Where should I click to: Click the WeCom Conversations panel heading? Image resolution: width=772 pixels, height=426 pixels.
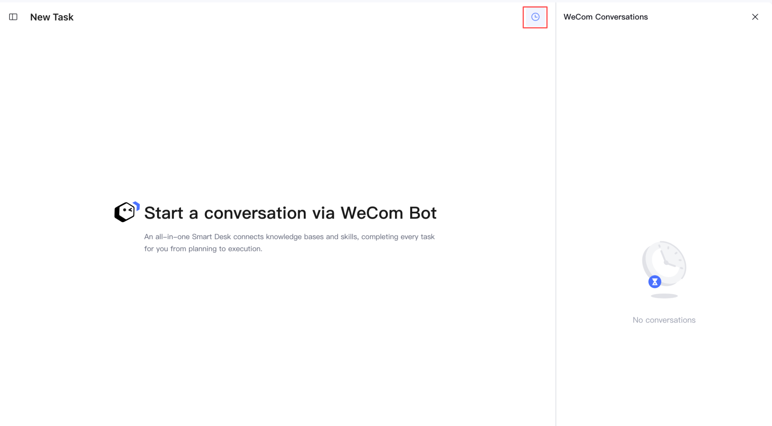pos(606,17)
